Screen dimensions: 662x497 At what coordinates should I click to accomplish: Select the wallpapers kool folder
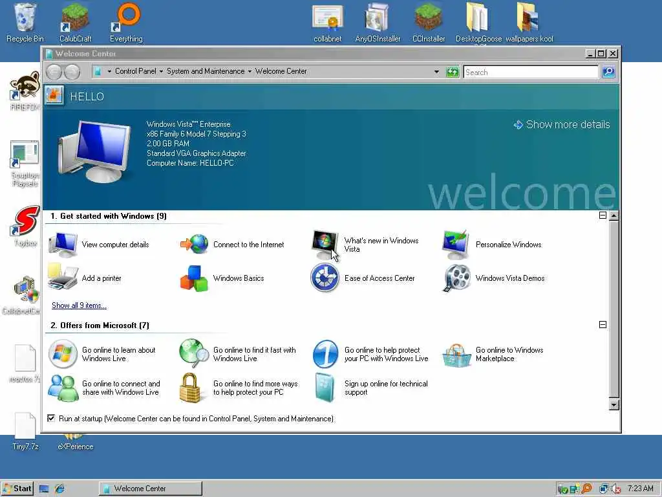coord(529,23)
